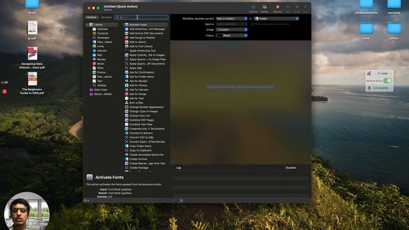Select the Movies library category
409x230 pixels.
coord(99,59)
